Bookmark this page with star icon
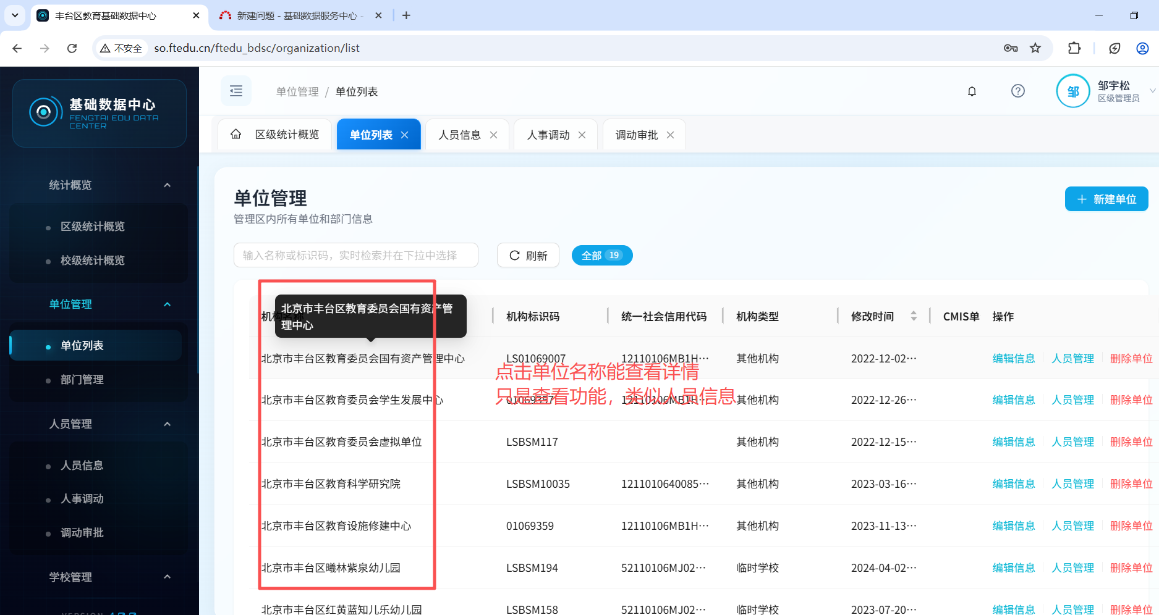This screenshot has width=1159, height=615. (x=1035, y=48)
